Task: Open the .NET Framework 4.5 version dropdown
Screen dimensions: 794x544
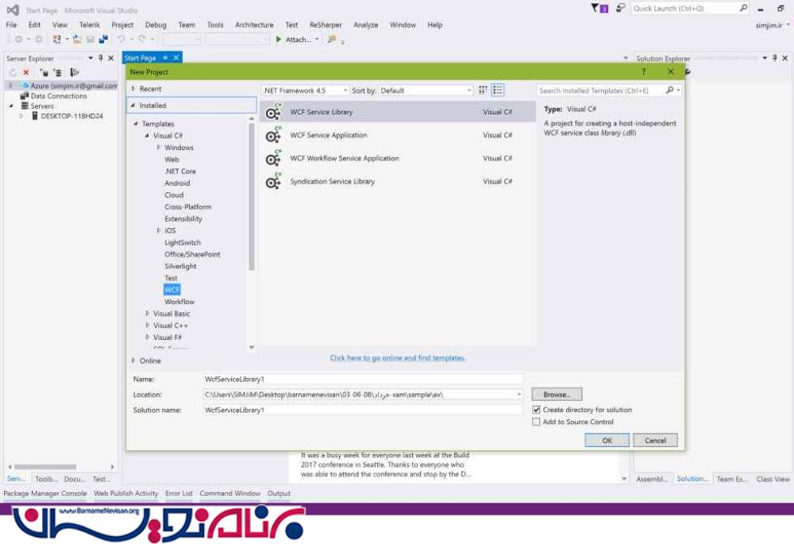Action: [345, 91]
